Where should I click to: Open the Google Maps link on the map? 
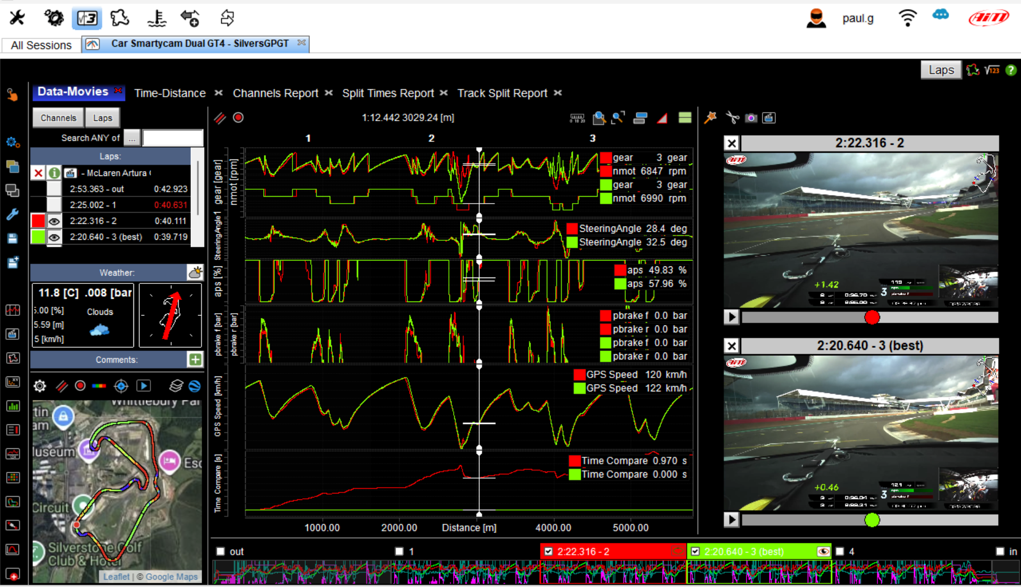tap(171, 576)
